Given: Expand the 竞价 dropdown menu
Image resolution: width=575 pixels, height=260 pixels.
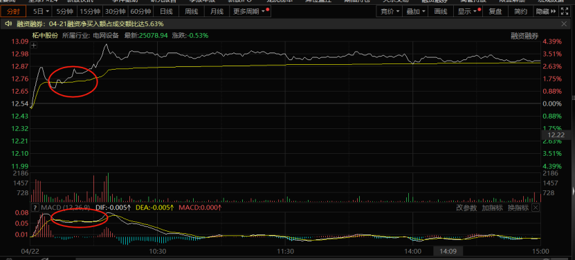Looking at the screenshot, I should pos(390,12).
